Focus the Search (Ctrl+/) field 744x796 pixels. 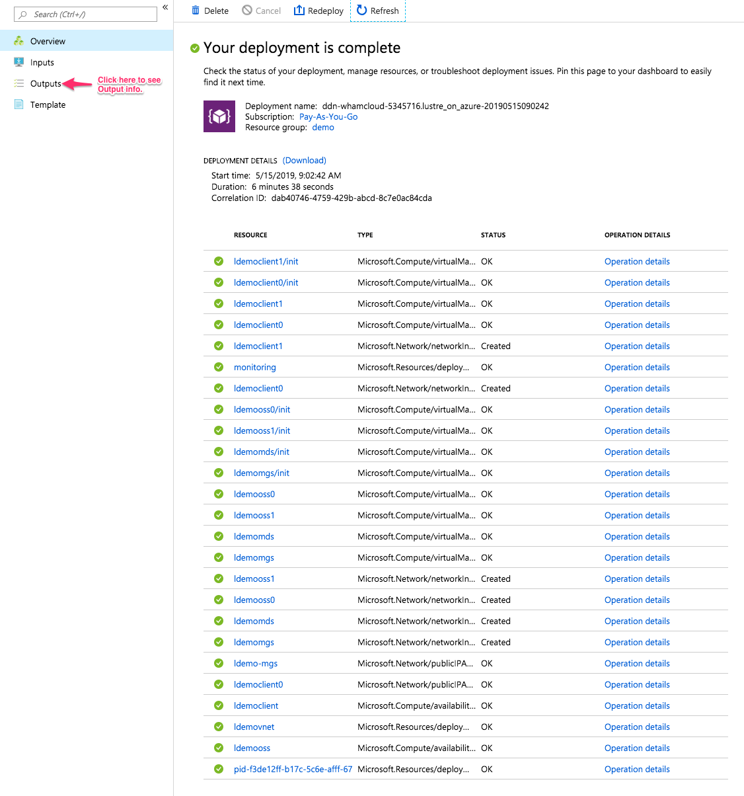(85, 14)
